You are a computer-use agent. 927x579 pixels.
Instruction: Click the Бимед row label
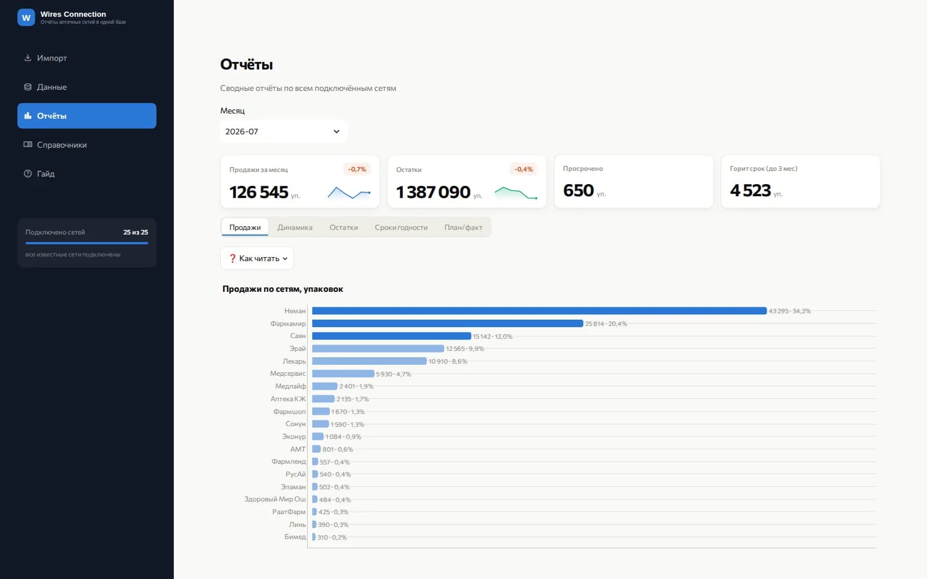[x=295, y=537]
